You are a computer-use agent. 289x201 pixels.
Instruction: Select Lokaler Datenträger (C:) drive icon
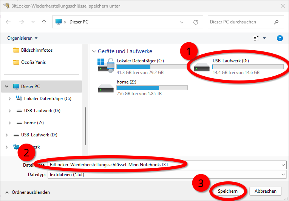click(106, 66)
